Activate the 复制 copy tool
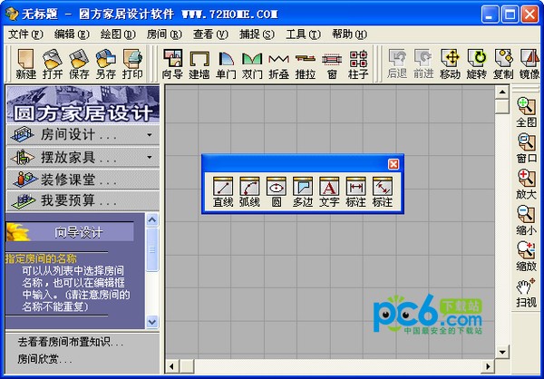The width and height of the screenshot is (544, 379). click(503, 63)
